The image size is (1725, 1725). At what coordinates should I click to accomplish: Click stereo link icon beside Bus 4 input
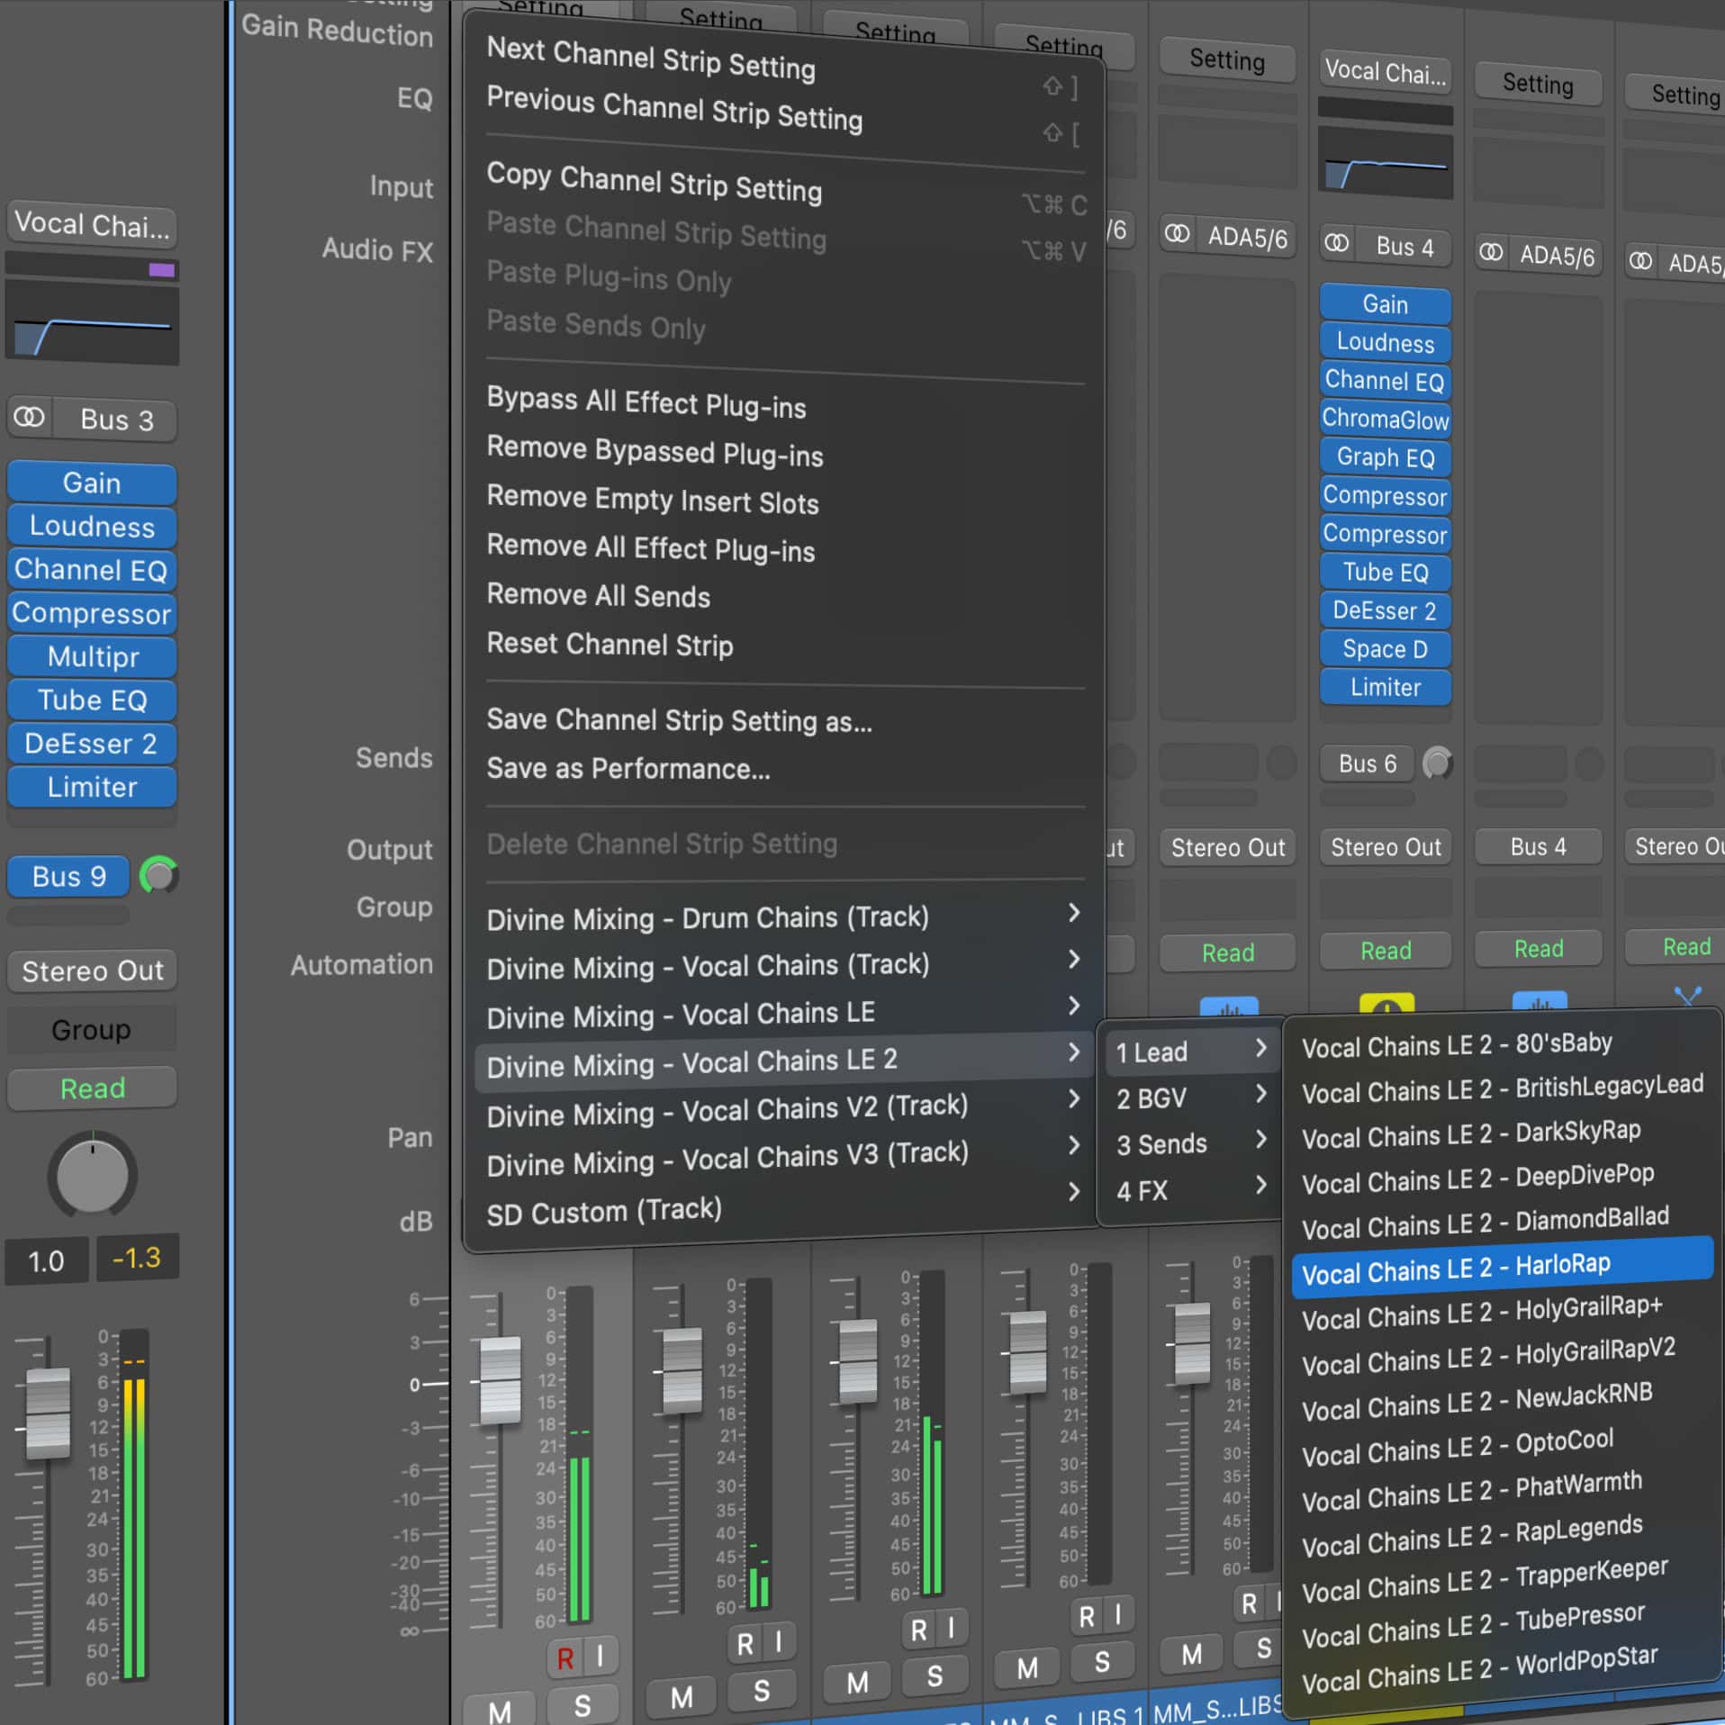tap(1337, 243)
